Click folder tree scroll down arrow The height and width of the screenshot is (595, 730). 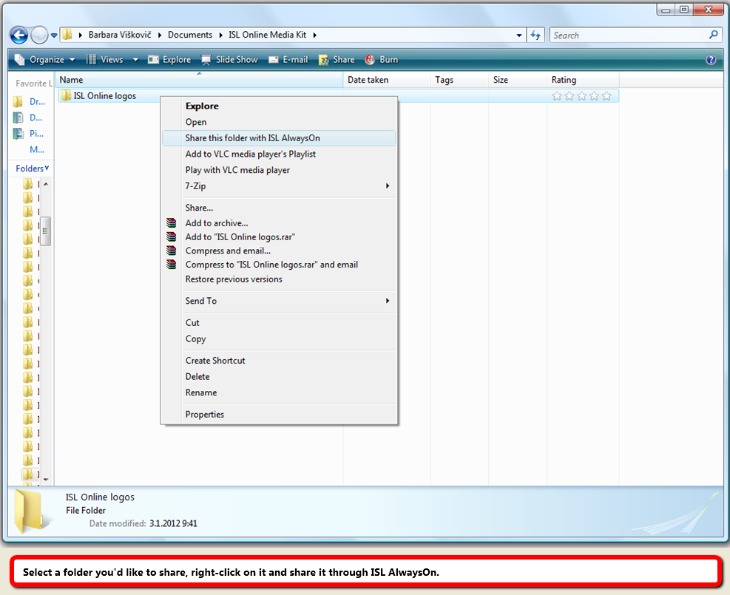[x=46, y=479]
